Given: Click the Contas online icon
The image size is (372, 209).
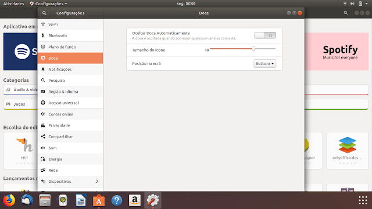Looking at the screenshot, I should (43, 114).
